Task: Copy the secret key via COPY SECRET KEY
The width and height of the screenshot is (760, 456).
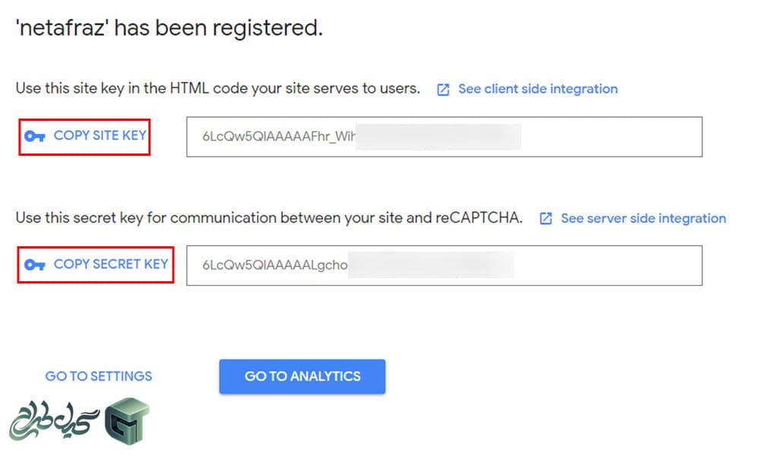Action: coord(96,264)
